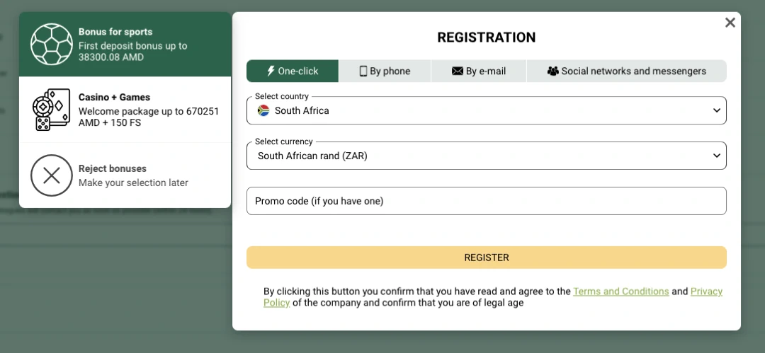Open the Terms and Conditions link
The width and height of the screenshot is (765, 353).
pyautogui.click(x=620, y=291)
